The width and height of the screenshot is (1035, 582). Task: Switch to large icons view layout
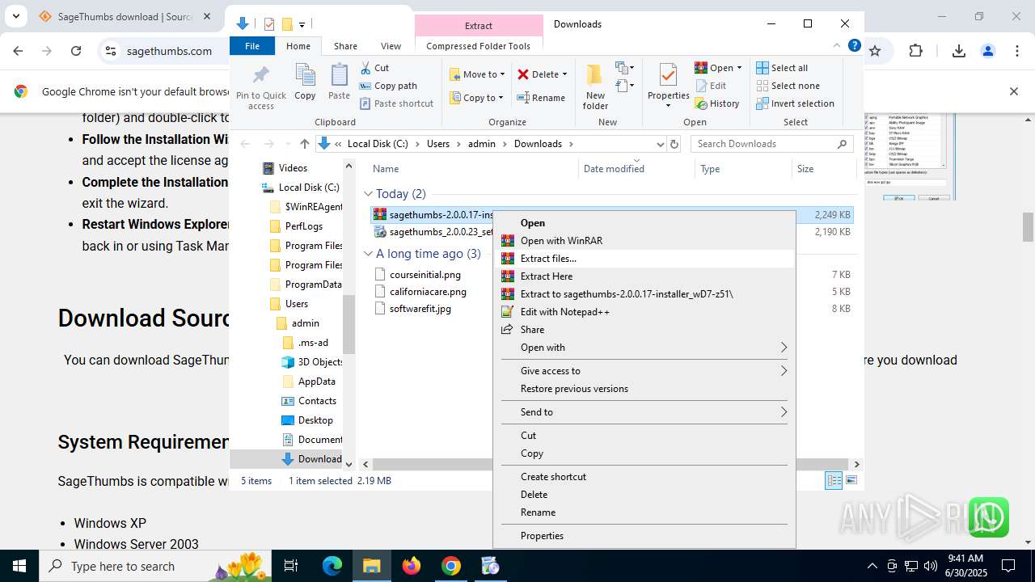[x=851, y=481]
